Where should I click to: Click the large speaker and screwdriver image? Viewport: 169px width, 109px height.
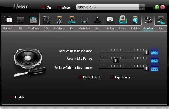click(30, 63)
